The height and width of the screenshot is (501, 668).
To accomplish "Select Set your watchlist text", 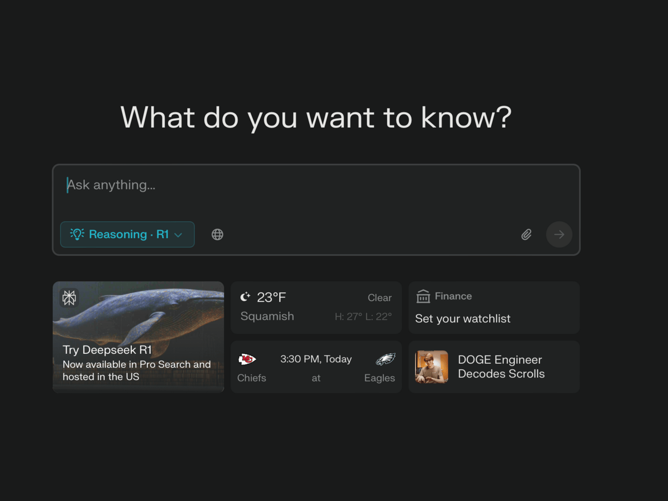I will coord(463,319).
